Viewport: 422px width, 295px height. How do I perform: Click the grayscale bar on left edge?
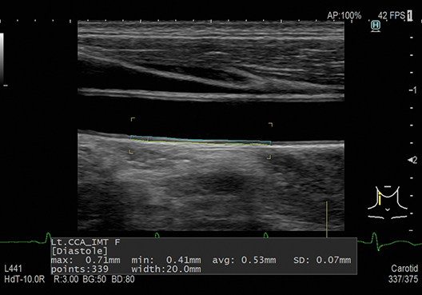[x=2, y=58]
